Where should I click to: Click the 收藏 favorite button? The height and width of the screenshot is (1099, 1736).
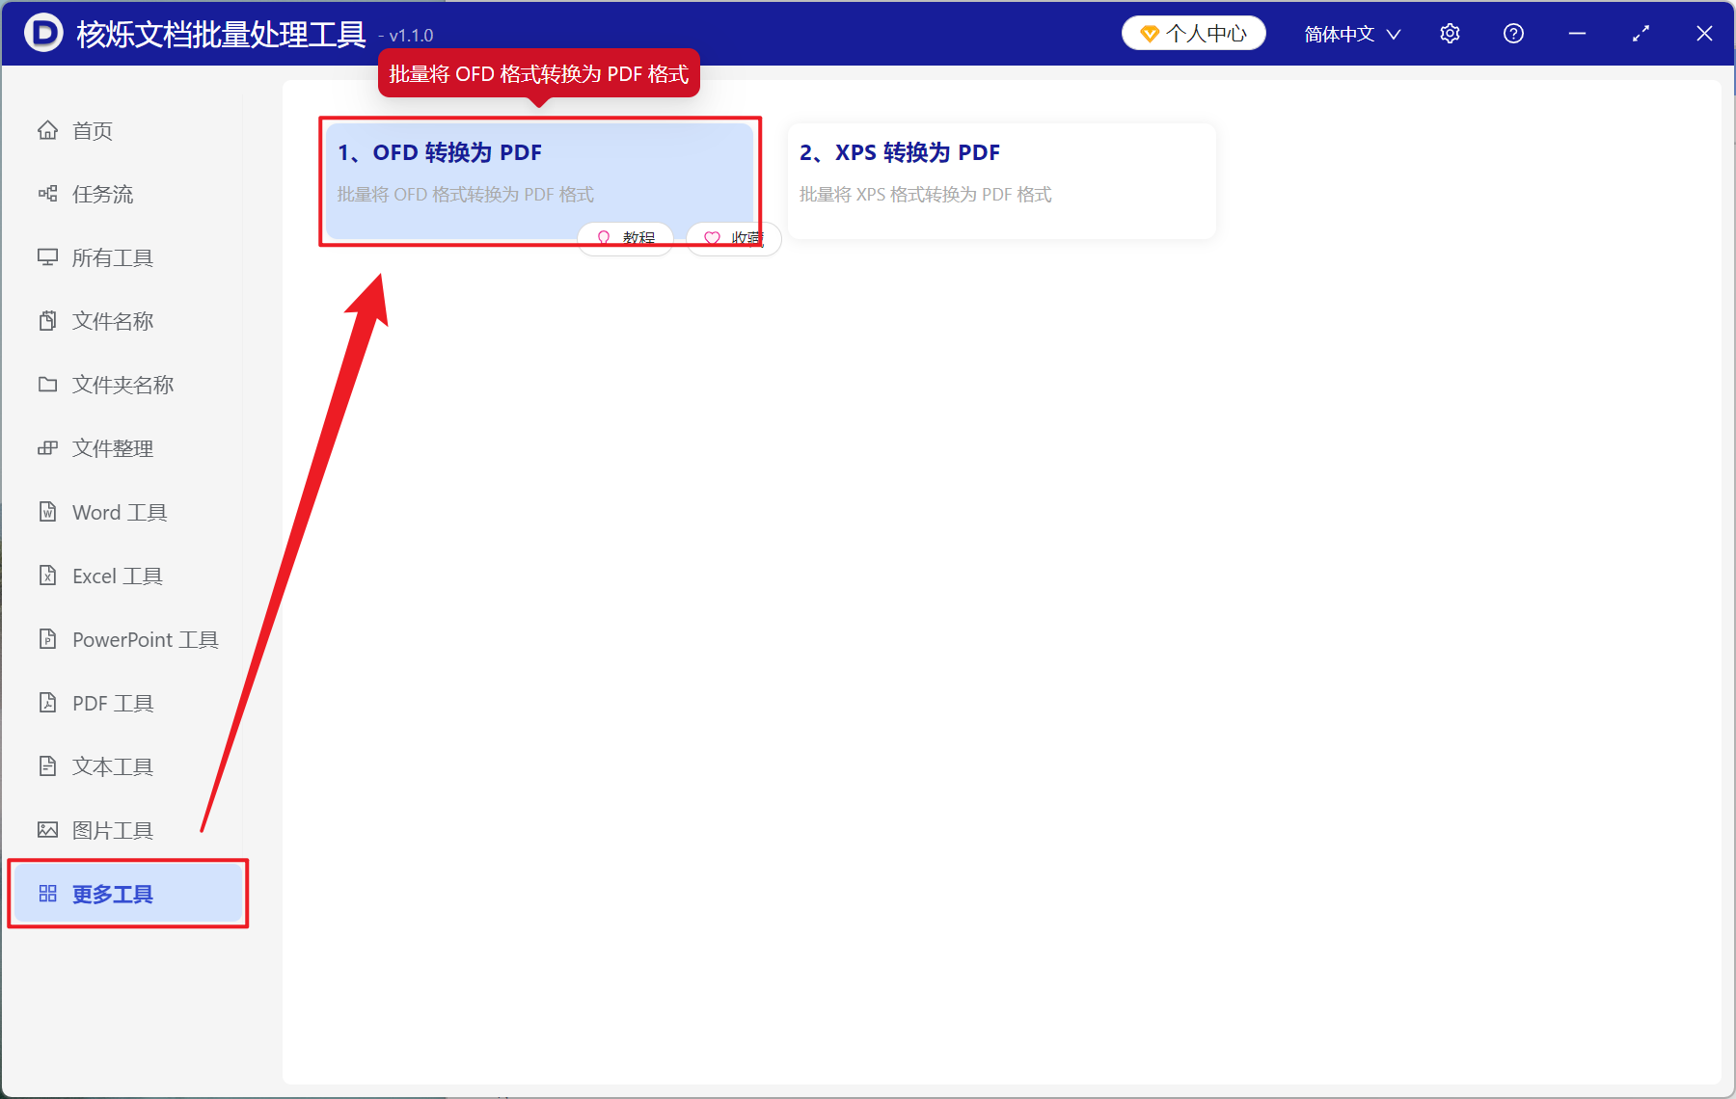click(733, 238)
